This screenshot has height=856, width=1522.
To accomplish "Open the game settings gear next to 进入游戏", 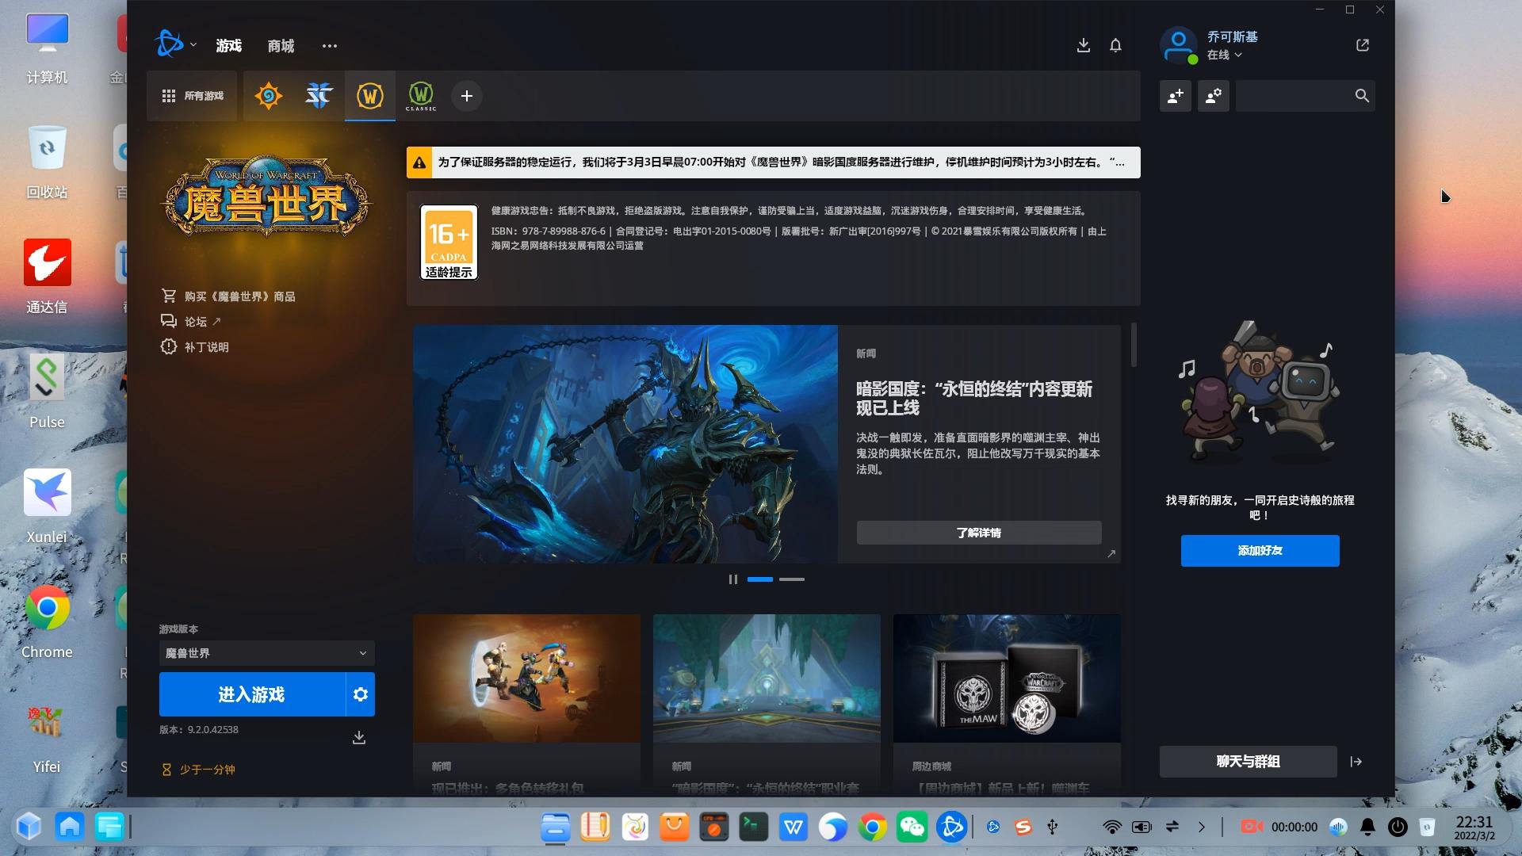I will pyautogui.click(x=361, y=694).
